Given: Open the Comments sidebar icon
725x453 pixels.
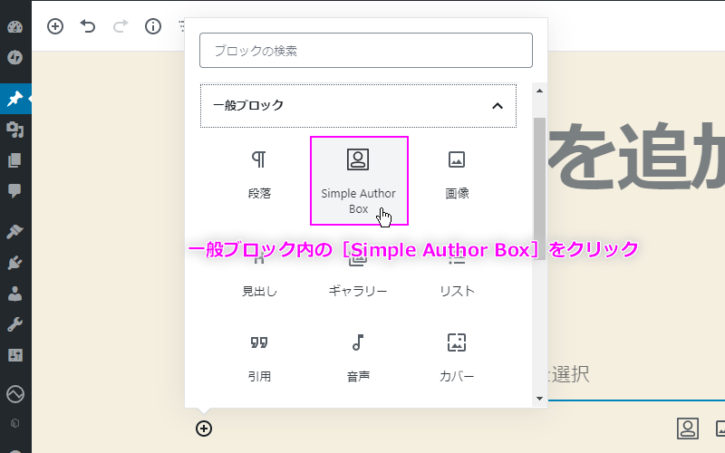Looking at the screenshot, I should point(14,191).
